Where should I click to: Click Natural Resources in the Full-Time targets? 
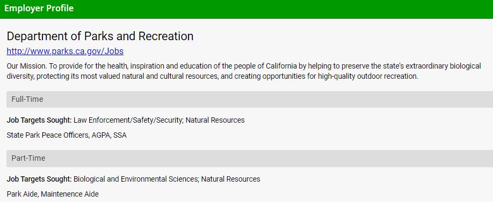click(x=215, y=120)
